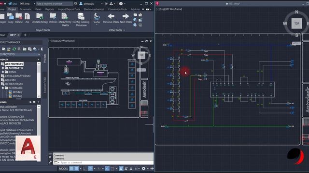This screenshot has width=309, height=173.
Task: Open the Import/Export Data tab
Action: coord(69,9)
